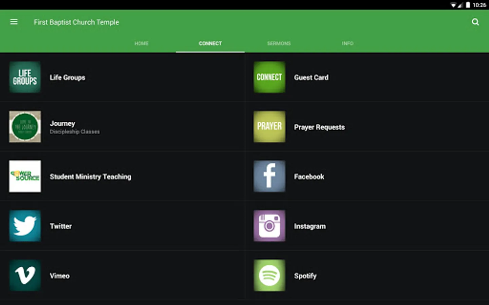Tap the Journey circular logo thumbnail
This screenshot has width=489, height=305.
point(25,127)
